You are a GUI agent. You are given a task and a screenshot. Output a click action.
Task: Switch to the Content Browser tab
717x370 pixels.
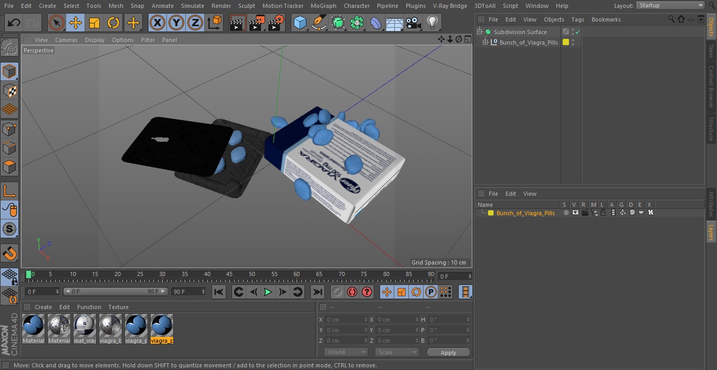click(x=711, y=87)
